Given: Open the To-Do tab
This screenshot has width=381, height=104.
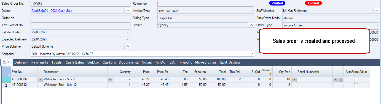Looking at the screenshot, I should (x=160, y=62).
